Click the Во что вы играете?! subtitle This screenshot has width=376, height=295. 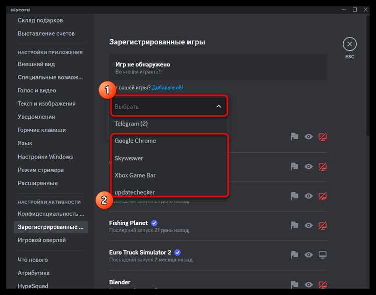click(x=138, y=72)
